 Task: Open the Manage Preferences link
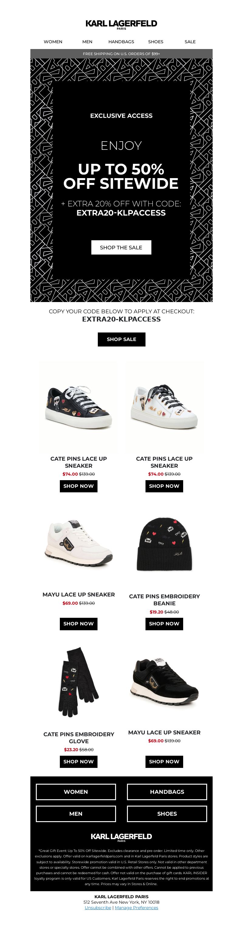pos(136,907)
